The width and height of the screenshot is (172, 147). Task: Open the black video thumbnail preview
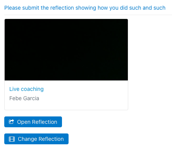pos(66,50)
